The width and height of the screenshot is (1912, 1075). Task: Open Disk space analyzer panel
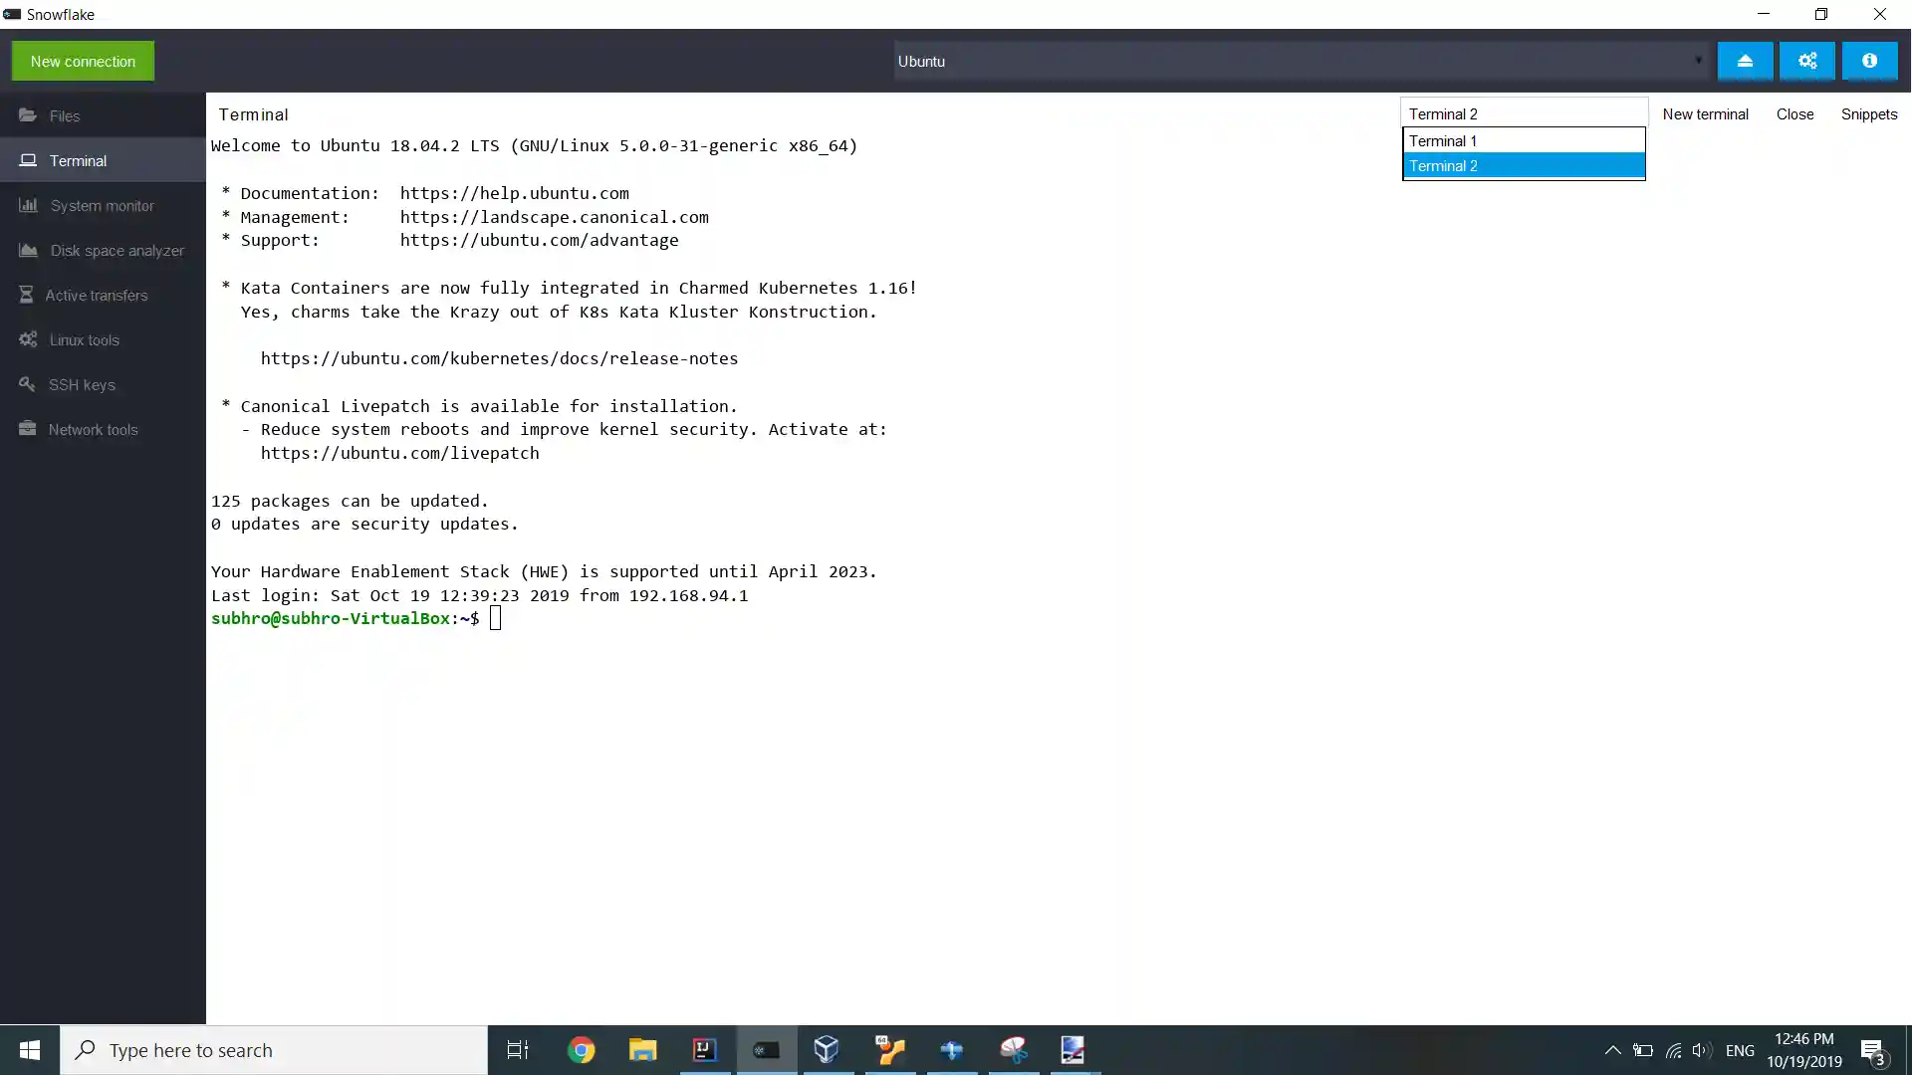coord(117,251)
